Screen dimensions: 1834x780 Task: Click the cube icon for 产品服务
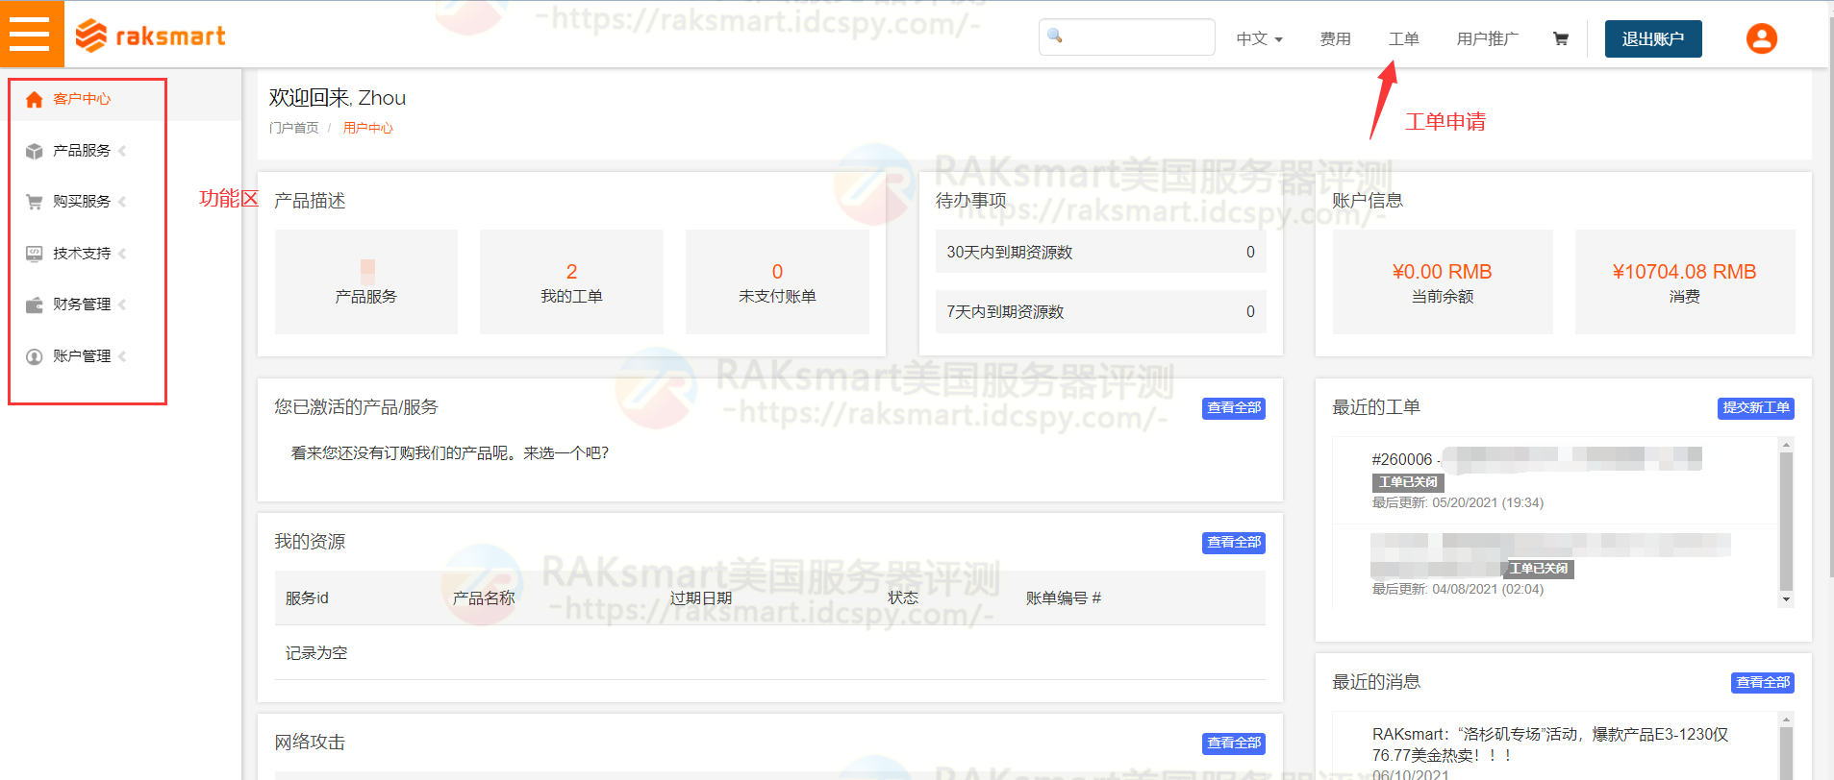pyautogui.click(x=35, y=151)
